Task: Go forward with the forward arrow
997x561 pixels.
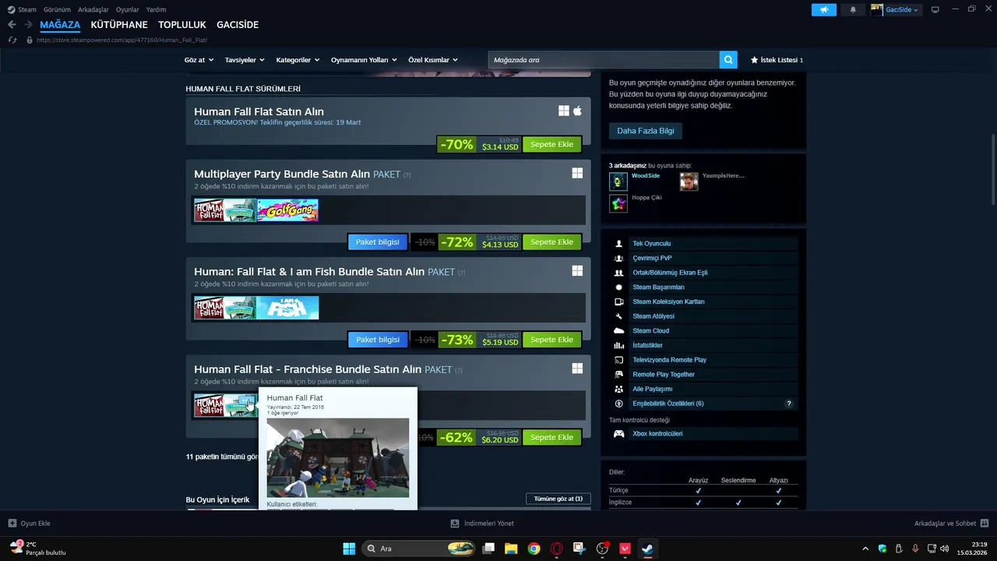Action: coord(28,25)
